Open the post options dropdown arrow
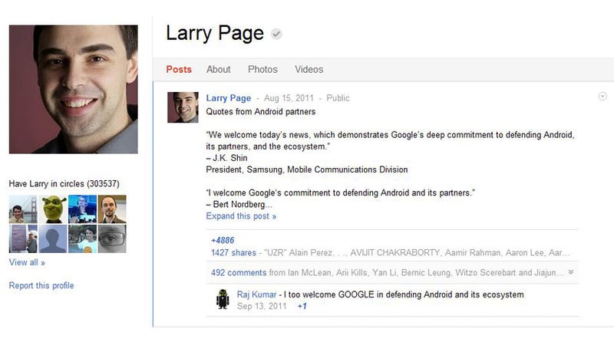Image resolution: width=614 pixels, height=345 pixels. tap(602, 97)
